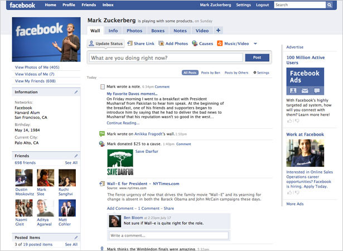Click the Friends section pencil icon
The image size is (343, 251).
point(76,156)
